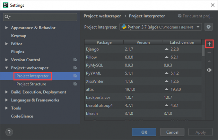
Task: Click the Cancel button
Action: pyautogui.click(x=172, y=132)
